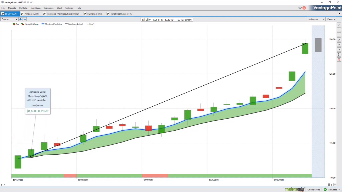Click the scrollbar left arrow below chart
The height and width of the screenshot is (192, 342).
tap(5, 185)
